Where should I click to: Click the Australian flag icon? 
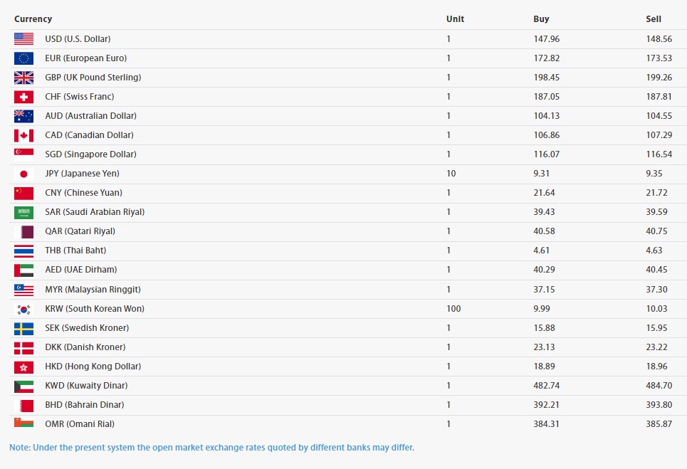coord(23,116)
